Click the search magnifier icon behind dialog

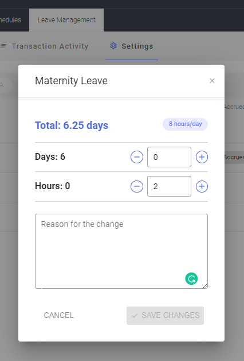pos(2,85)
